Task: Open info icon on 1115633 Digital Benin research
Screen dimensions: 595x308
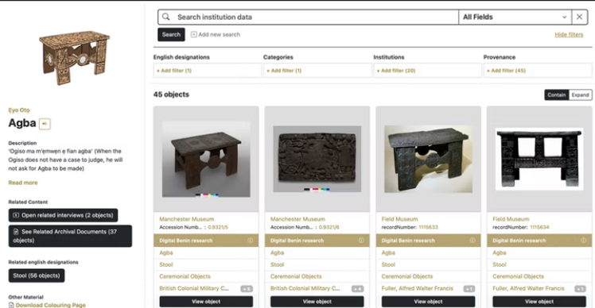Action: tap(472, 241)
